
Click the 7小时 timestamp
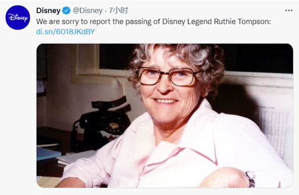coord(118,10)
